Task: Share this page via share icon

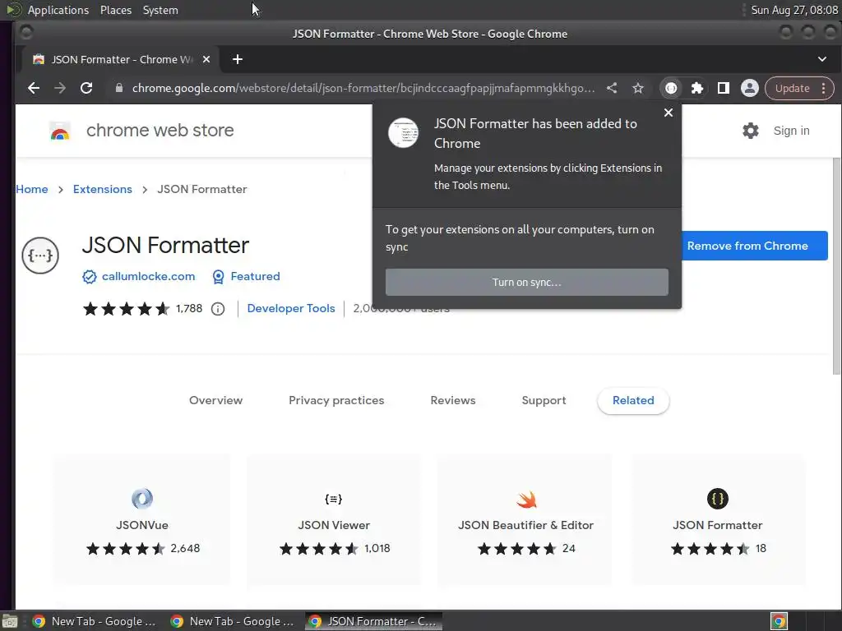Action: (x=612, y=88)
